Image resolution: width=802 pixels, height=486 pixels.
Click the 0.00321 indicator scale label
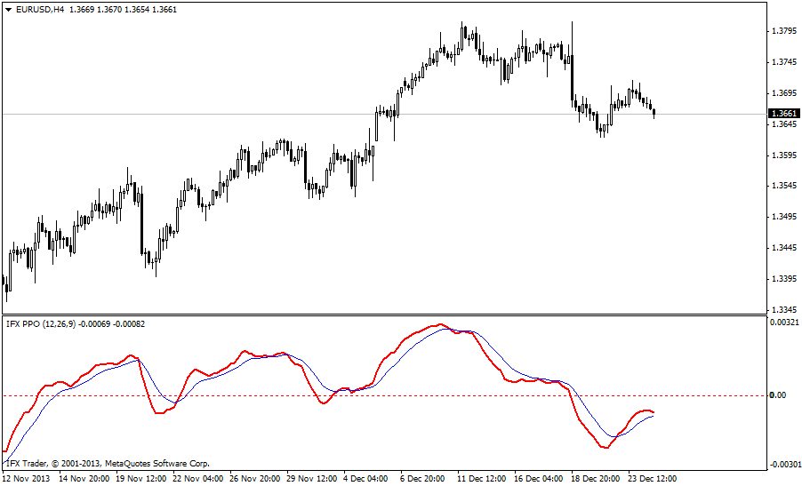tap(783, 323)
